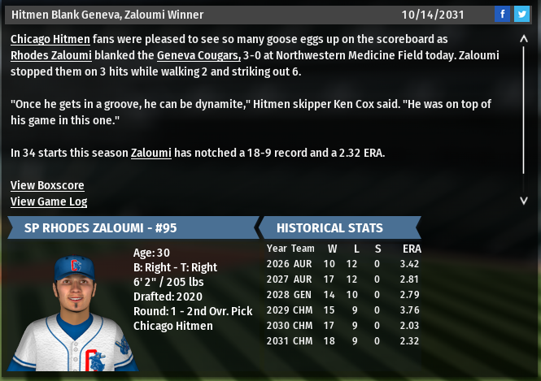The height and width of the screenshot is (381, 541).
Task: Select the 2028 GEN stats row
Action: coord(342,294)
